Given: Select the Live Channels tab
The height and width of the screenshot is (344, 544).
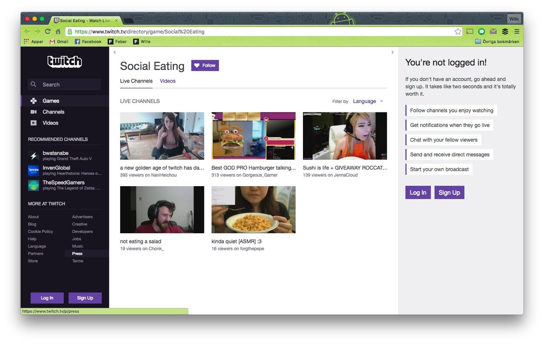Looking at the screenshot, I should [x=136, y=81].
